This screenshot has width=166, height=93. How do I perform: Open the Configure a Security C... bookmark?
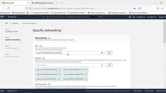tap(118, 13)
